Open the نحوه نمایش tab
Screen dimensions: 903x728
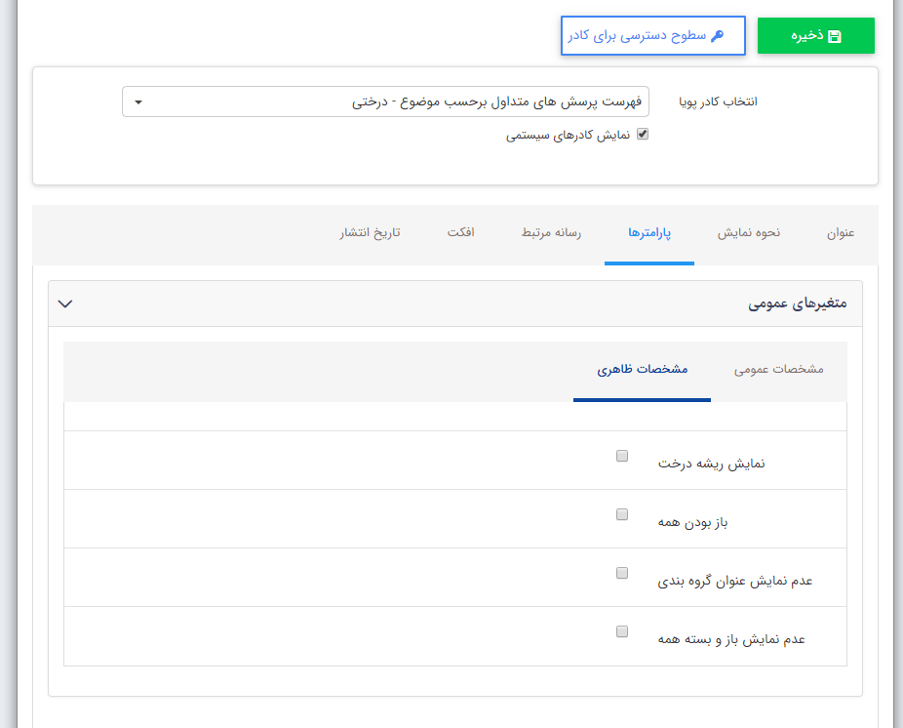click(x=748, y=233)
